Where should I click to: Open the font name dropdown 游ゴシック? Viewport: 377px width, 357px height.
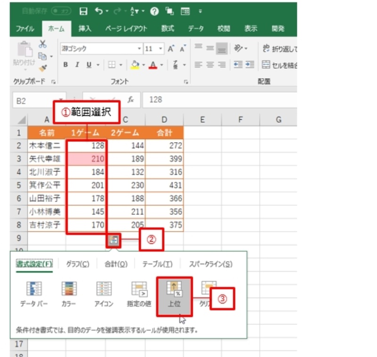100,49
